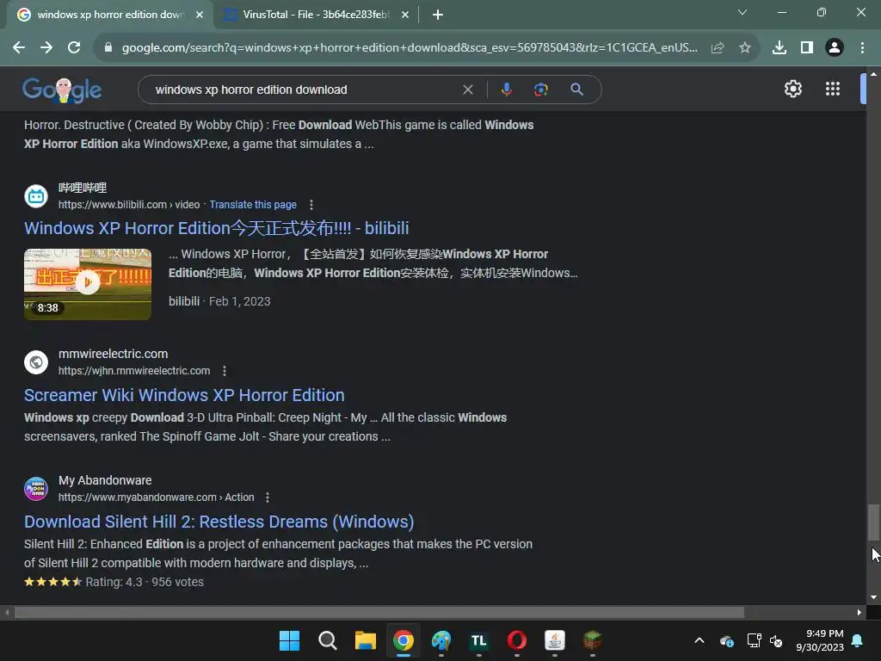Open the Java app on the taskbar
This screenshot has height=661, width=881.
[x=555, y=640]
